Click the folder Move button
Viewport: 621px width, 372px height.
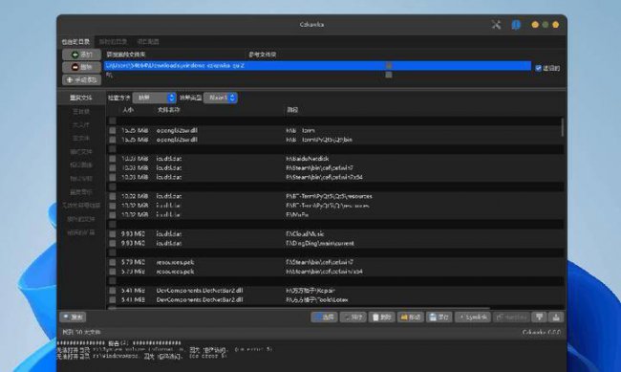(x=410, y=317)
